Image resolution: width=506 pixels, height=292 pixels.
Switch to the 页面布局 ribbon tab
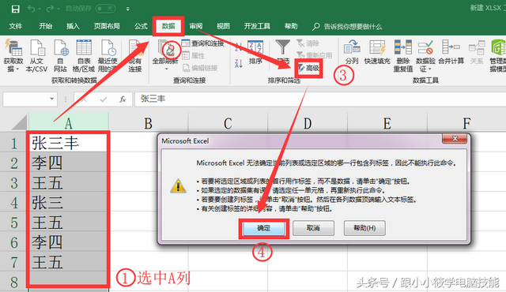107,26
